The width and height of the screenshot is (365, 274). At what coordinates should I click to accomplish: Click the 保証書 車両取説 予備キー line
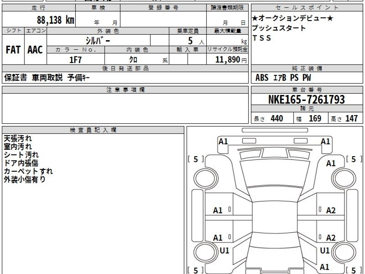click(x=47, y=78)
